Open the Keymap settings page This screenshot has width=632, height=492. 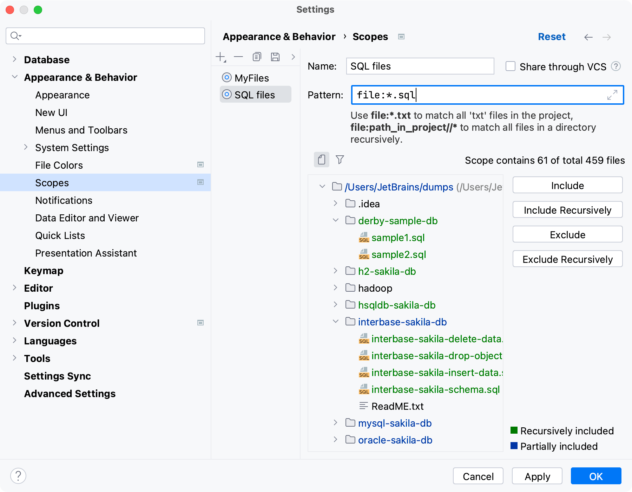coord(44,271)
